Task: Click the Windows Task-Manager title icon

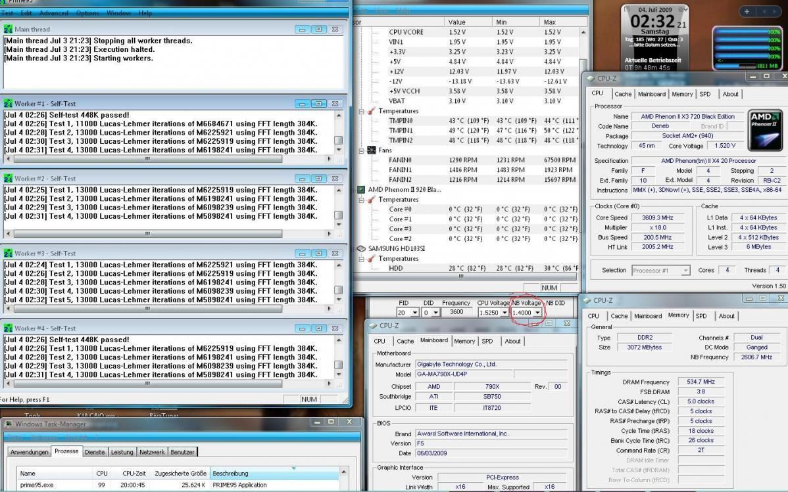Action: [8, 424]
